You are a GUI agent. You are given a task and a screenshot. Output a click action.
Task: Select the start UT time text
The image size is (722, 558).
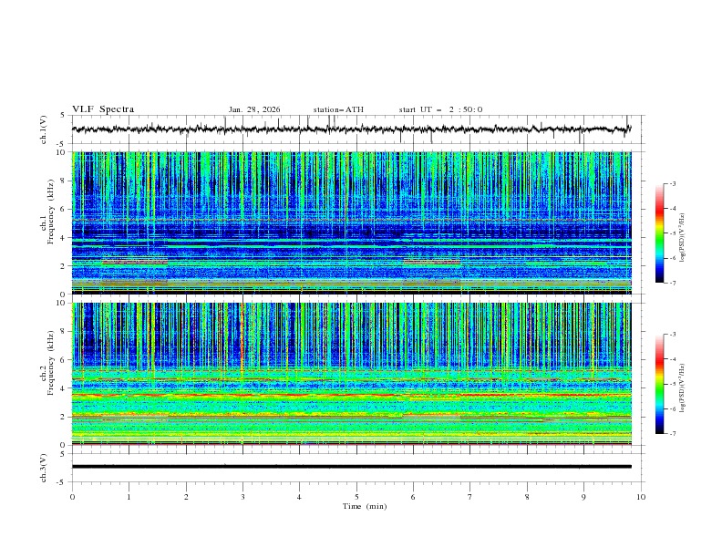click(x=440, y=109)
